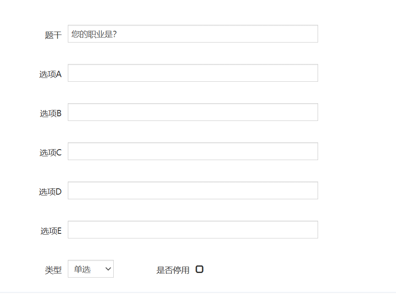
Task: Click the 选项E label
Action: click(x=51, y=231)
